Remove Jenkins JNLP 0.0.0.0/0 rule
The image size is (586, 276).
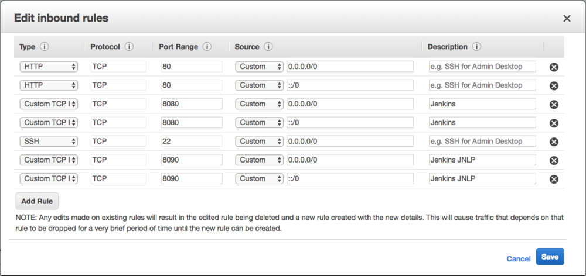[x=554, y=160]
